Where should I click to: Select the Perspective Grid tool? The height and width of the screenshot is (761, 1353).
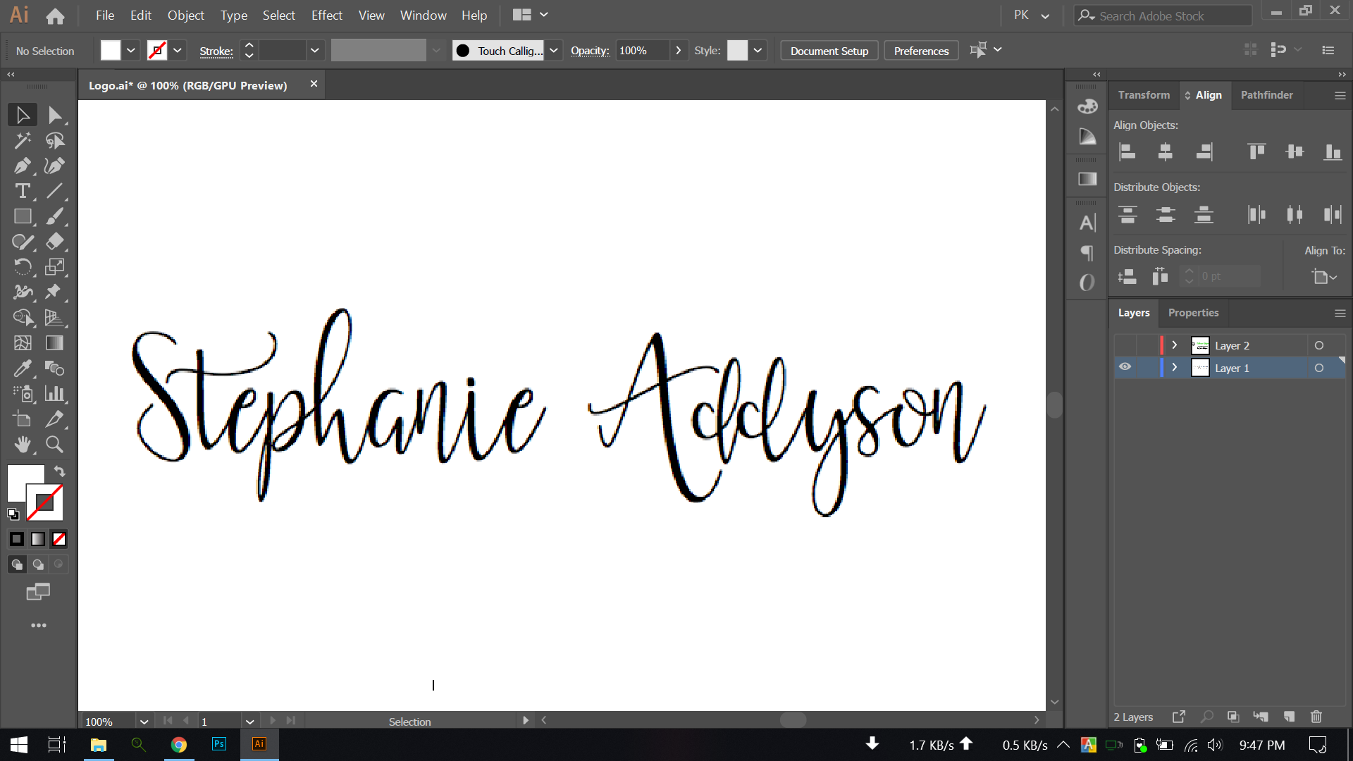tap(55, 318)
